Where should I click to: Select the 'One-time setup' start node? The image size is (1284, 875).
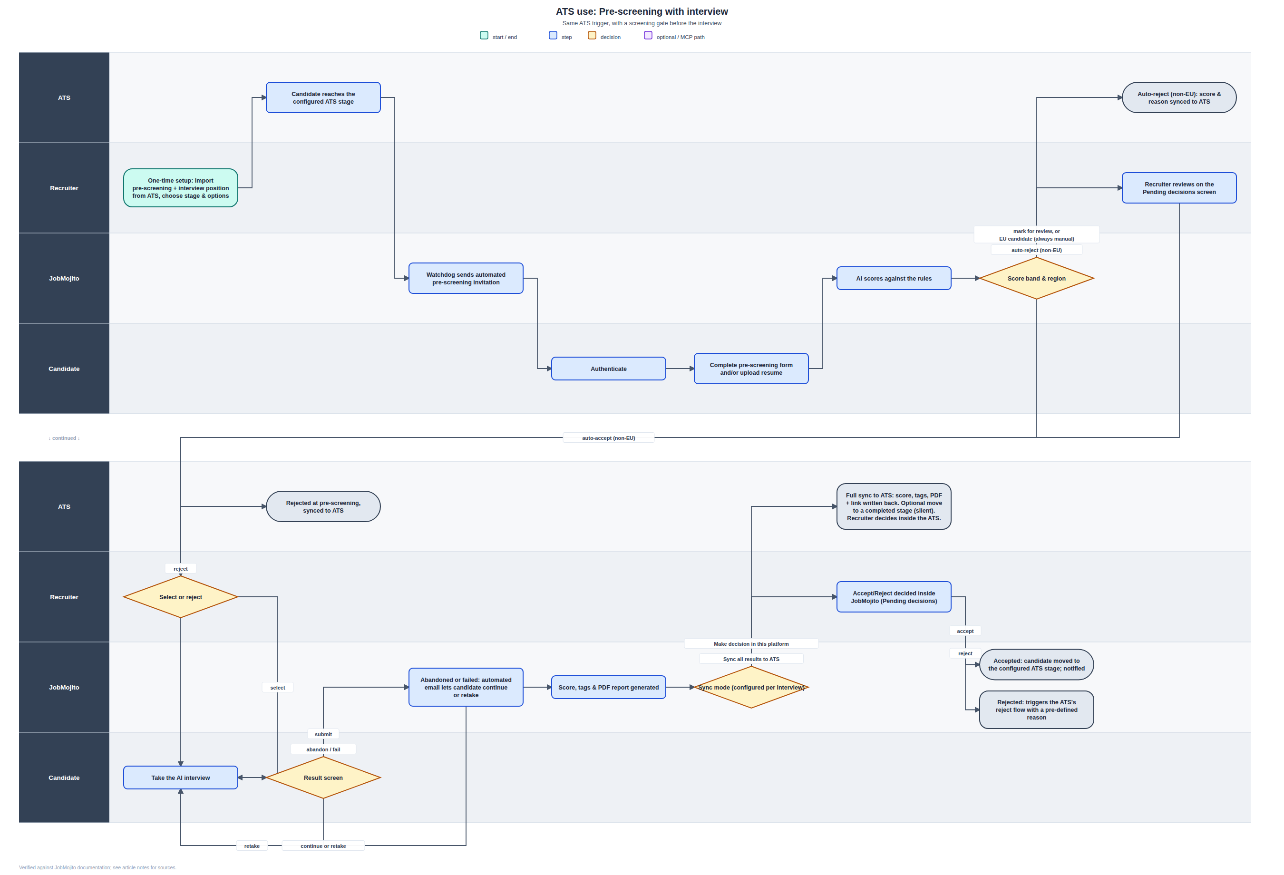coord(181,188)
